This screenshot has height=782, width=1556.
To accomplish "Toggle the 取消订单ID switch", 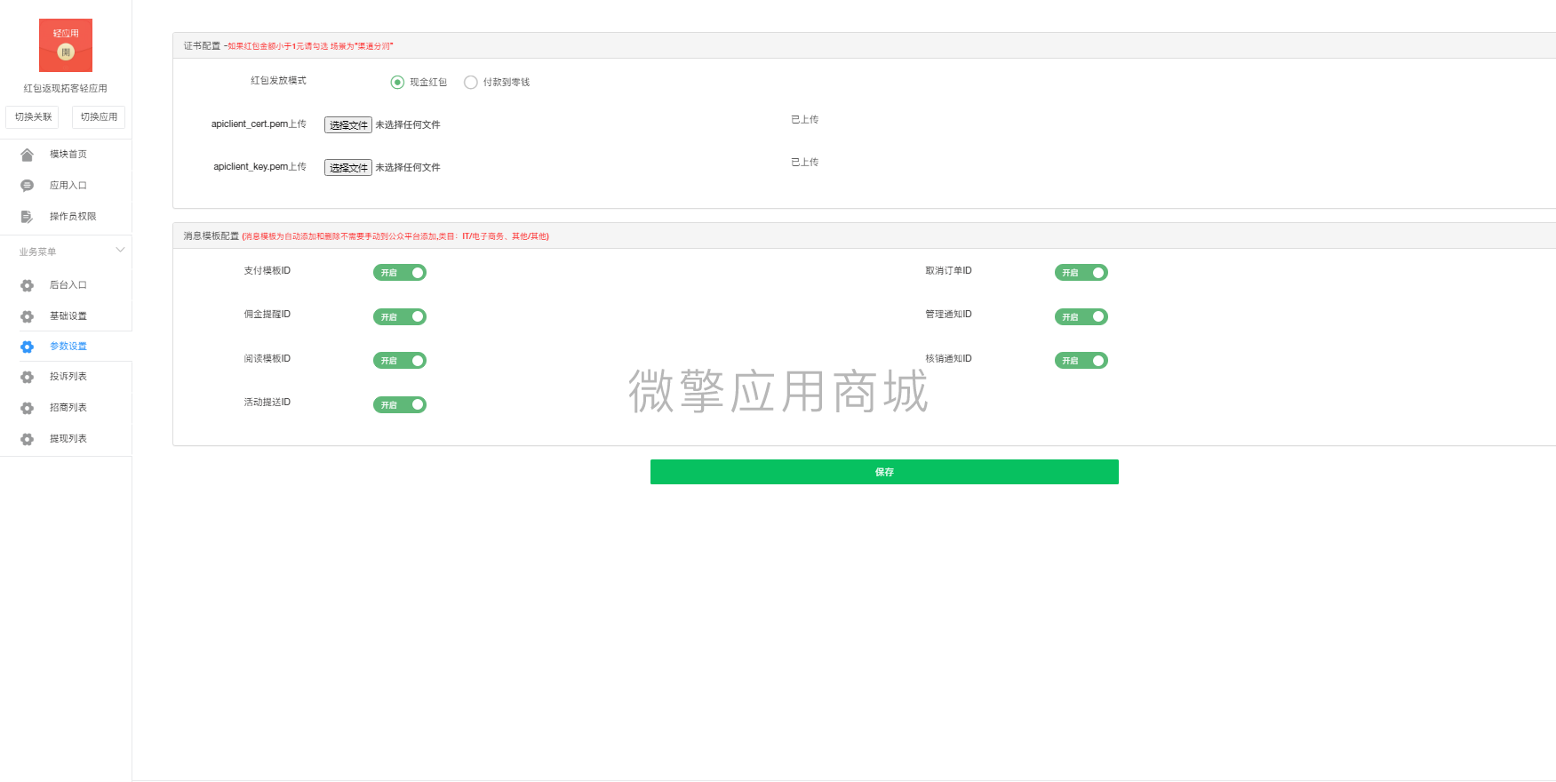I will 1081,273.
